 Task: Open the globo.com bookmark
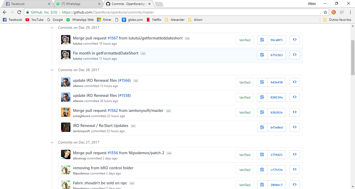click(x=132, y=20)
